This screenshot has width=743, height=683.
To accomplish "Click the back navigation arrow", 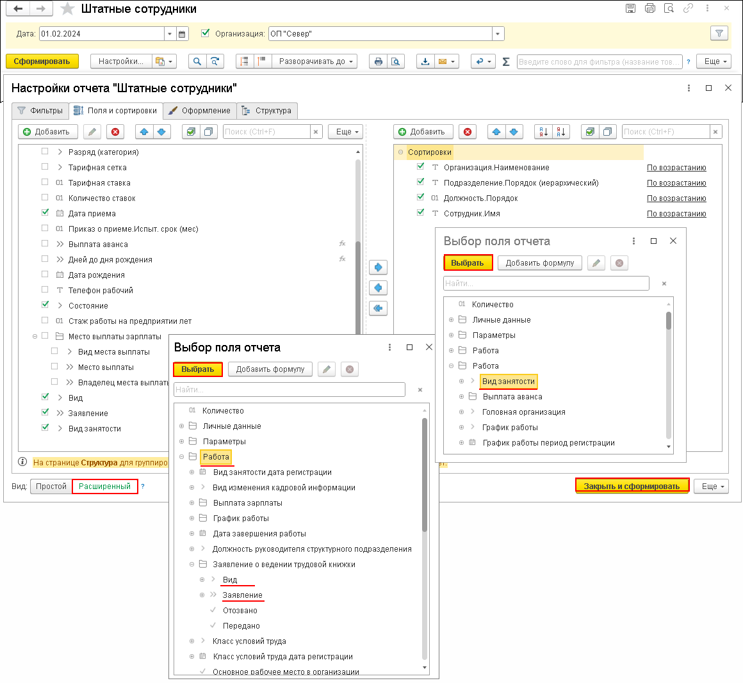I will click(x=18, y=8).
